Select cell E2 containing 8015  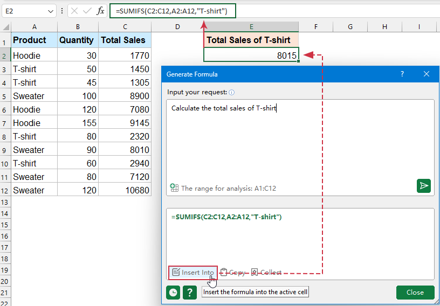pos(251,55)
